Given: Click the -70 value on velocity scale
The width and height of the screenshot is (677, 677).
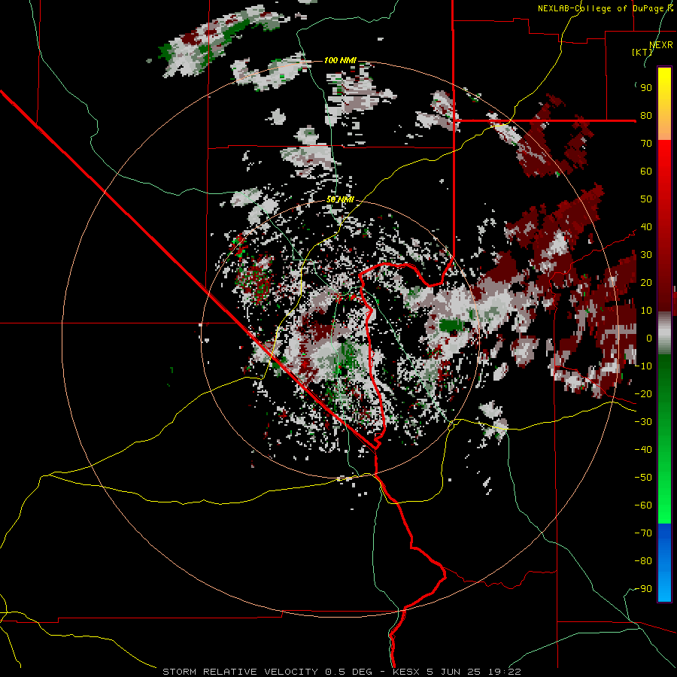Looking at the screenshot, I should click(643, 533).
